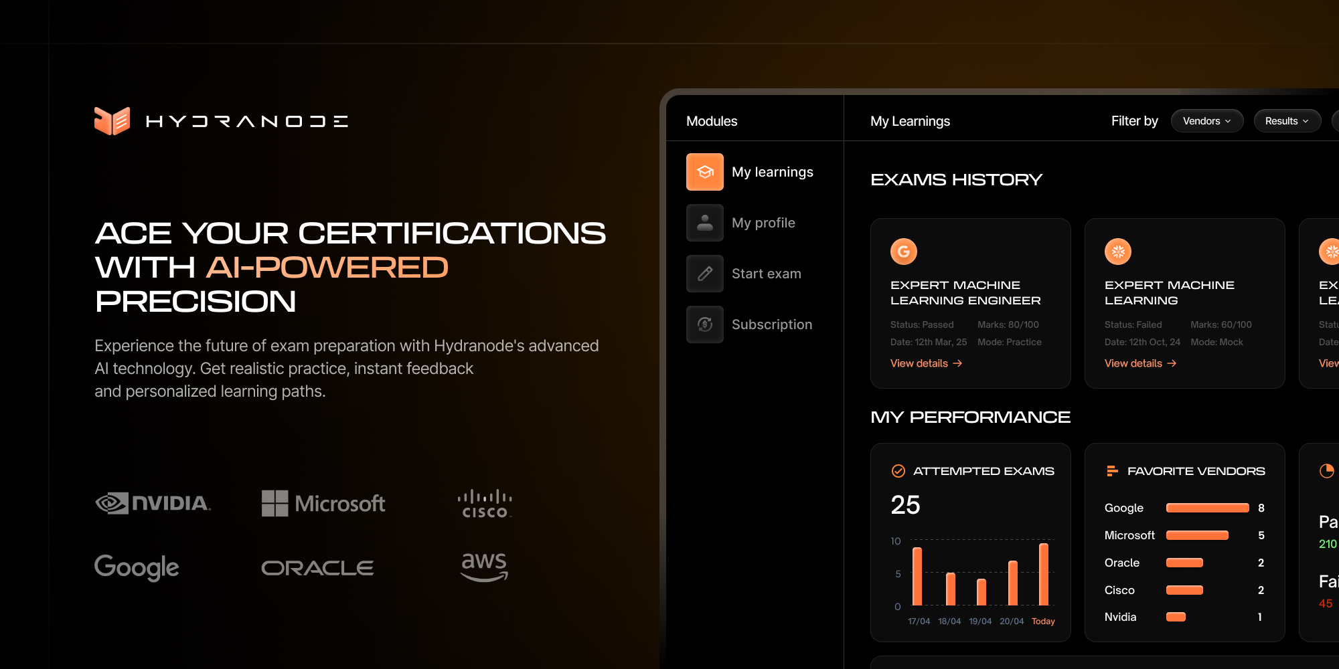Go to the Subscription module
Image resolution: width=1339 pixels, height=669 pixels.
(x=771, y=324)
